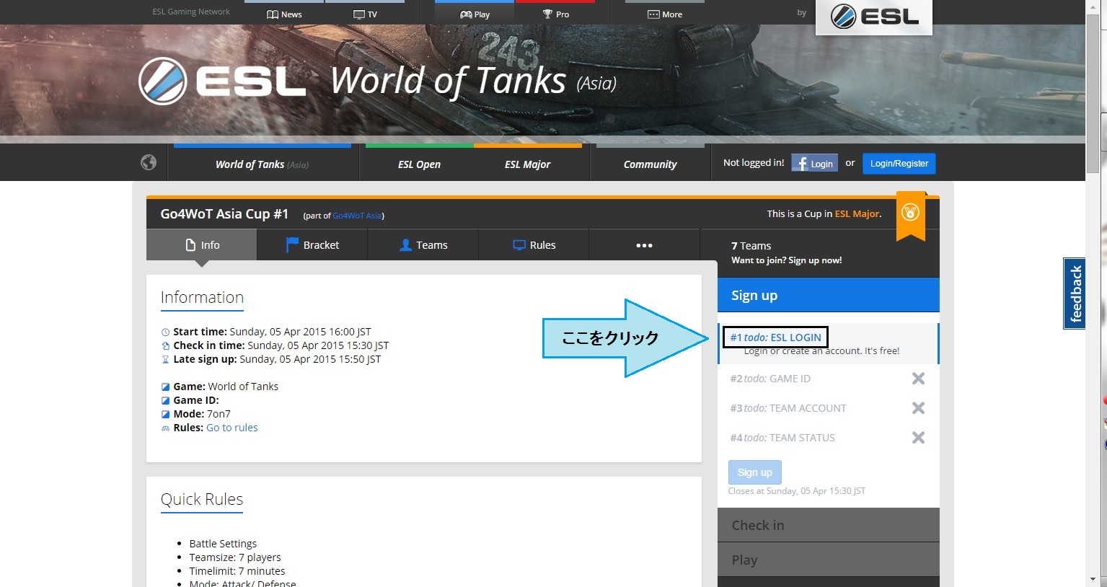Open the More menu in top bar
This screenshot has height=587, width=1107.
664,14
